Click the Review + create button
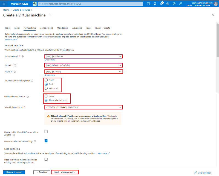Viewport: 219px width, 176px height. pyautogui.click(x=14, y=172)
